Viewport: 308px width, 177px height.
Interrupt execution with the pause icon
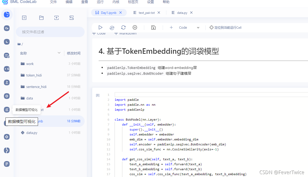point(134,27)
